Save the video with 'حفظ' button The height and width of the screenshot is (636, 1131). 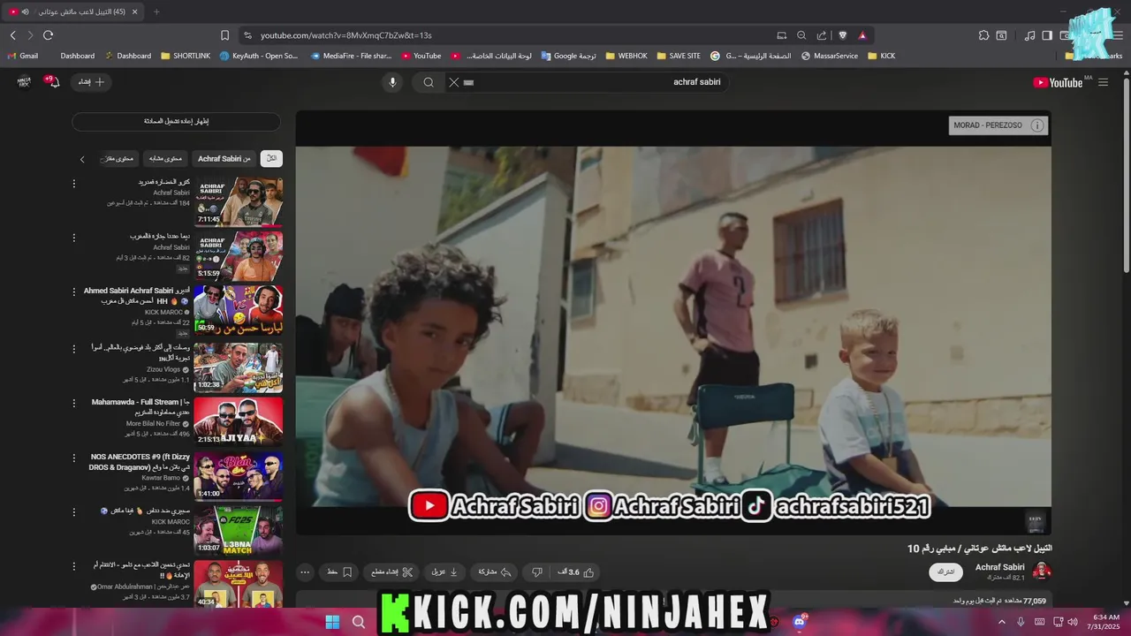[339, 572]
